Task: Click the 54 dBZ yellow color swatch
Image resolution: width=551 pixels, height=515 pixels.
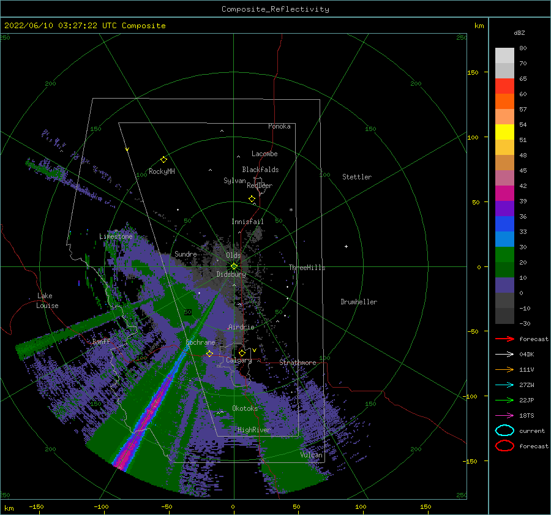Action: point(504,132)
